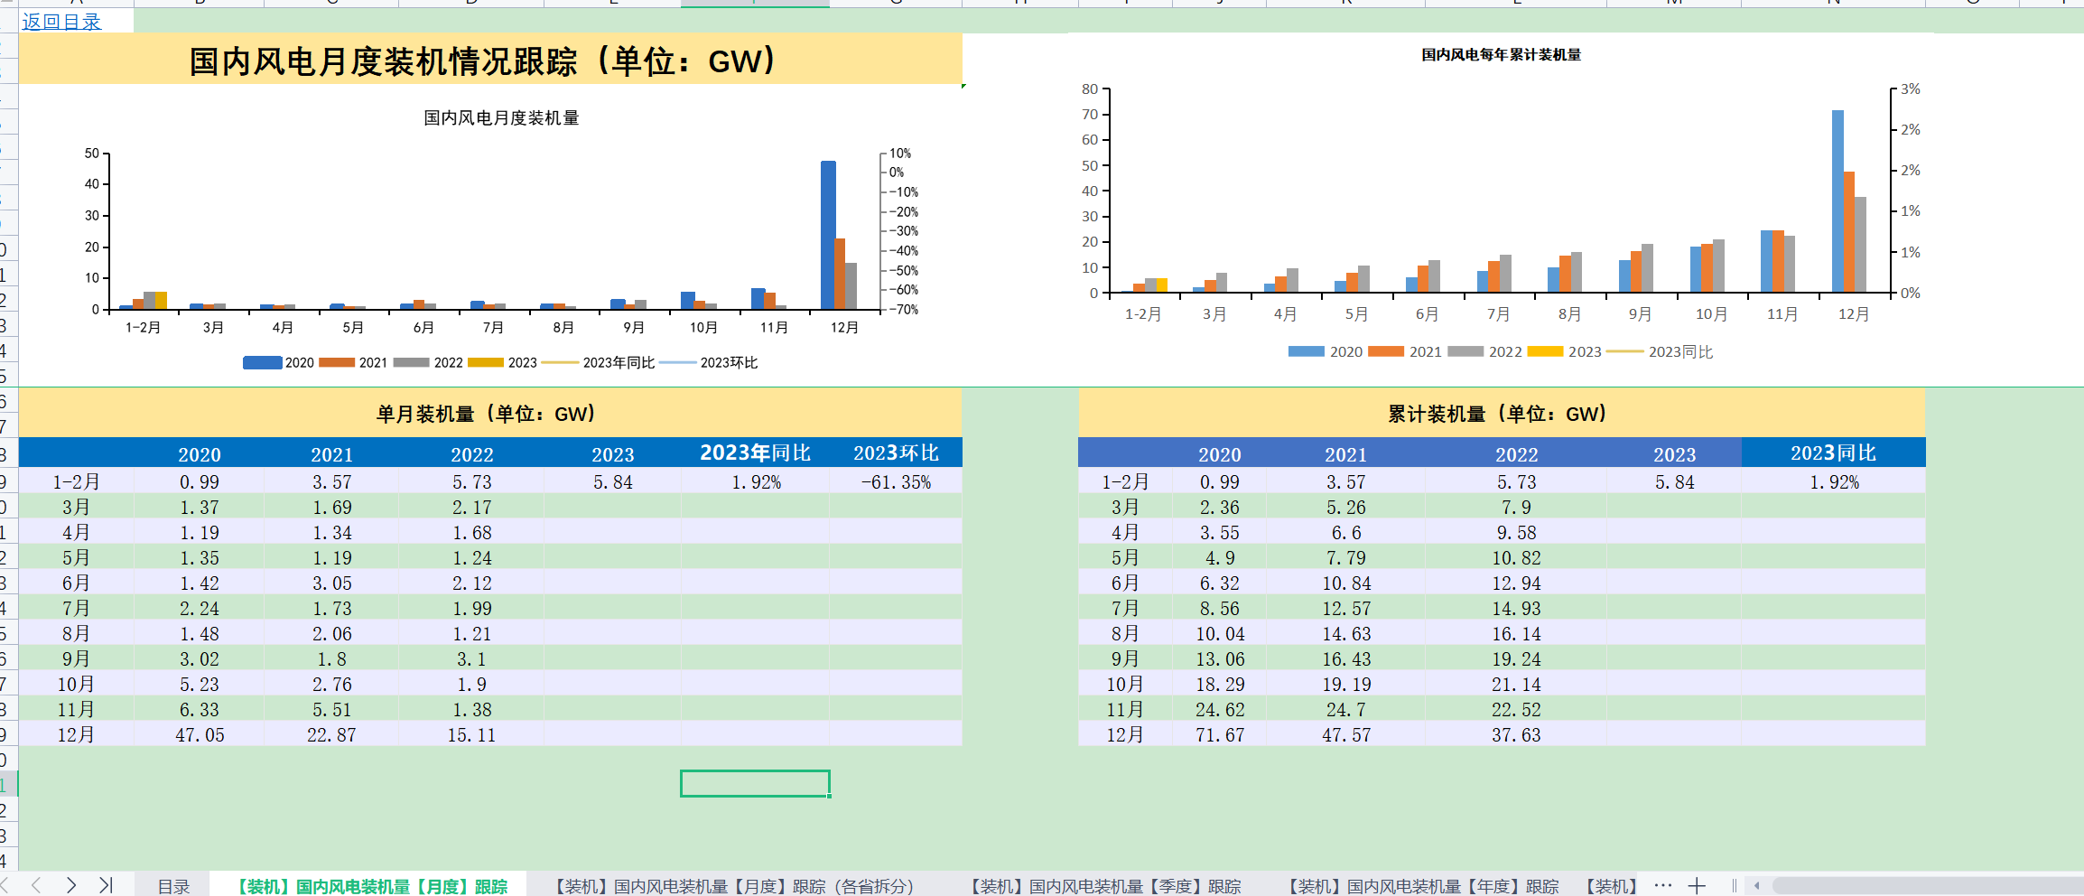Screen dimensions: 2084x896
Task: Select the 单月装机量（单位：GW） header cell
Action: coord(490,414)
